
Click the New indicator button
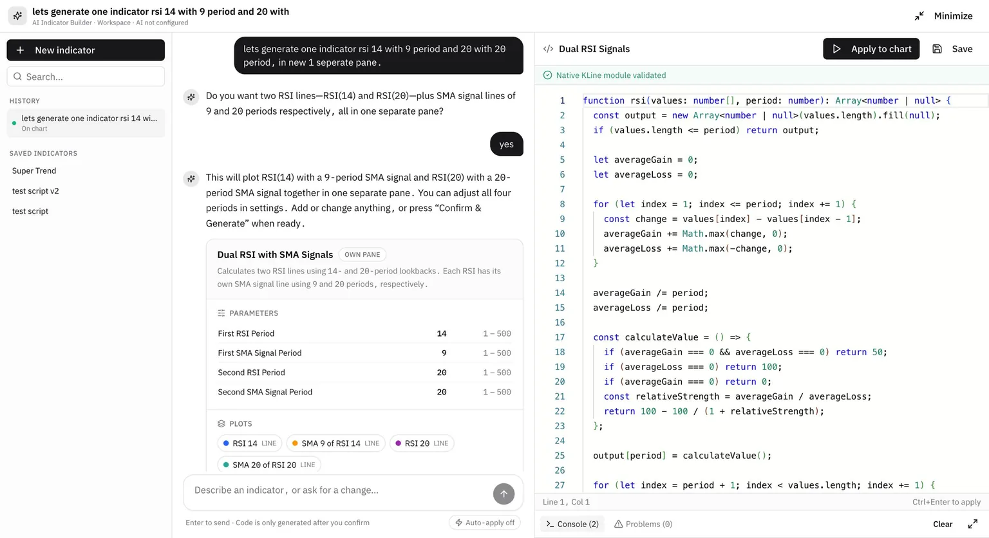(86, 50)
